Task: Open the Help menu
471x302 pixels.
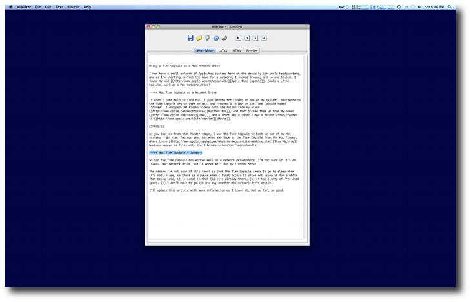Action: (x=87, y=7)
